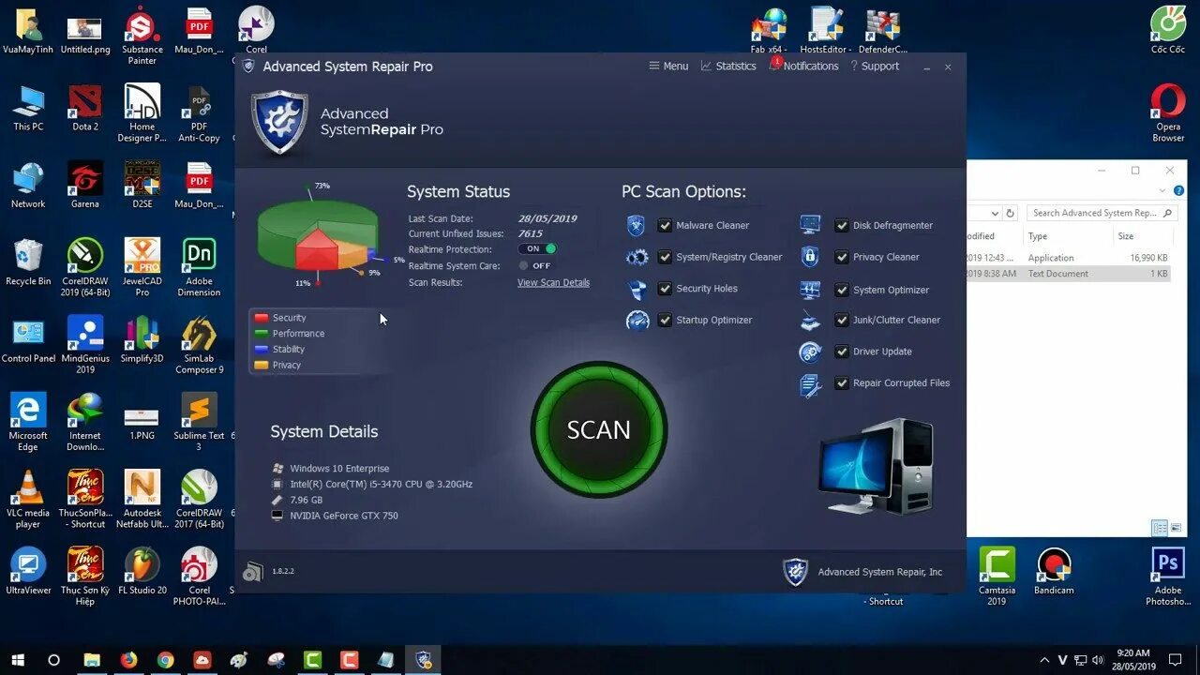
Task: Click the Driver Update disc icon
Action: tap(810, 352)
